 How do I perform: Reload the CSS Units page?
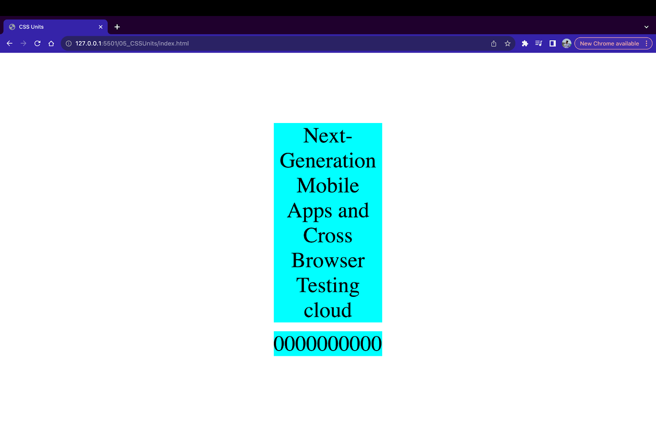pyautogui.click(x=37, y=43)
